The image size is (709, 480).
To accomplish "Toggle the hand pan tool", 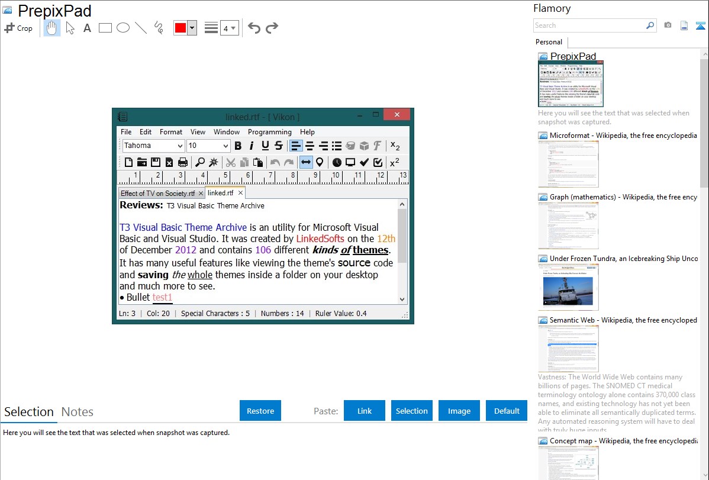I will click(x=52, y=28).
